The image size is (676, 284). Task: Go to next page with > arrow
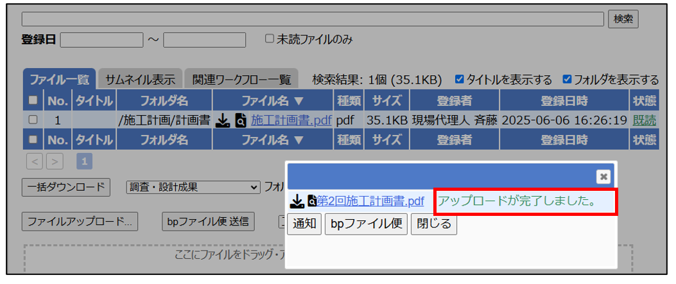click(x=55, y=161)
